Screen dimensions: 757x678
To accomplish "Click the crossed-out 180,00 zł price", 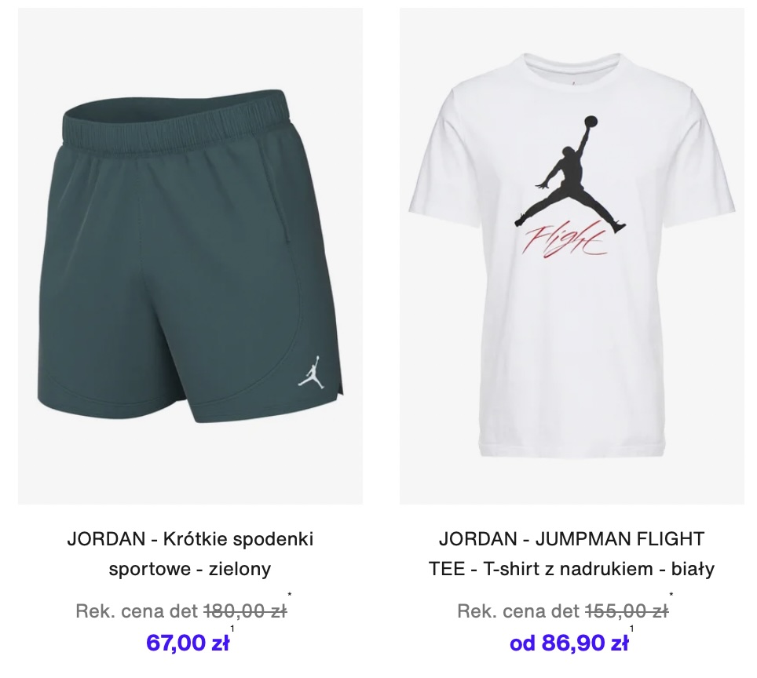I will [245, 611].
